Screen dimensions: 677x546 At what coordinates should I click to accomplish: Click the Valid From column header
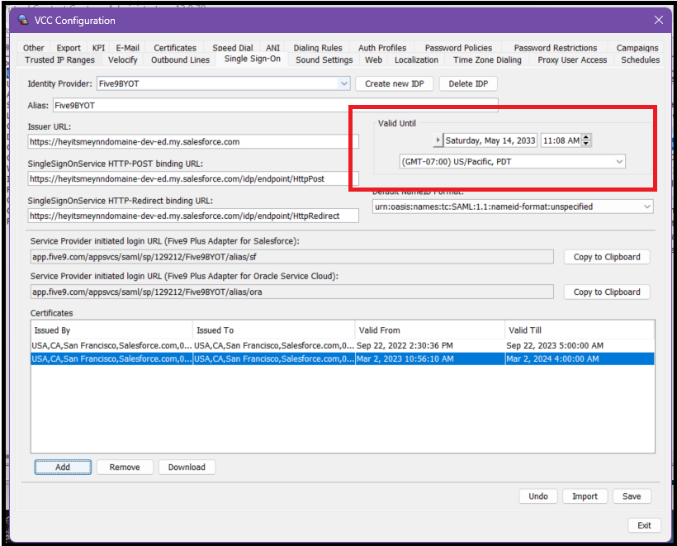pyautogui.click(x=430, y=330)
